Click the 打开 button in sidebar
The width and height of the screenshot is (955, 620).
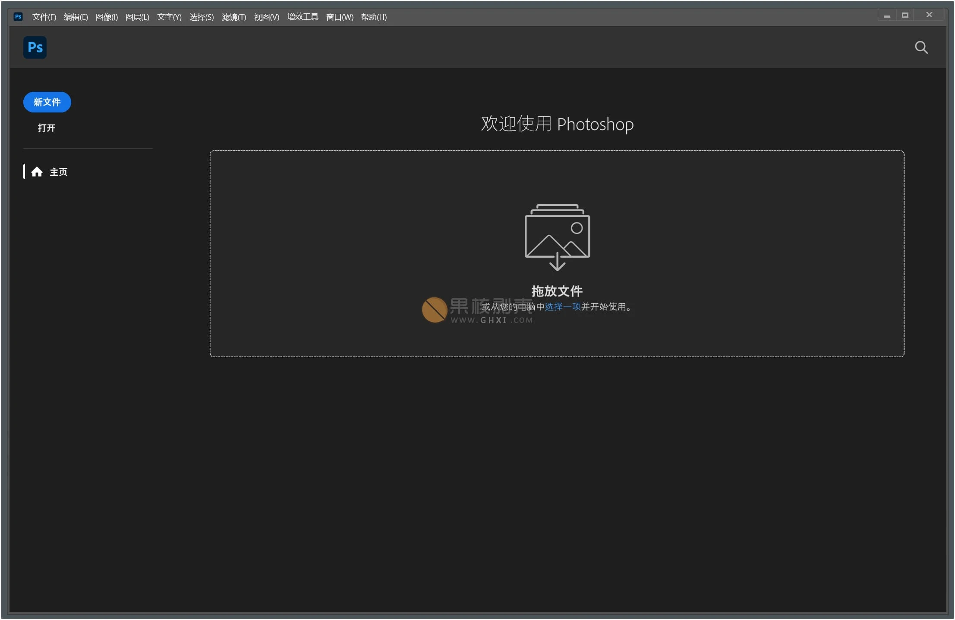47,128
